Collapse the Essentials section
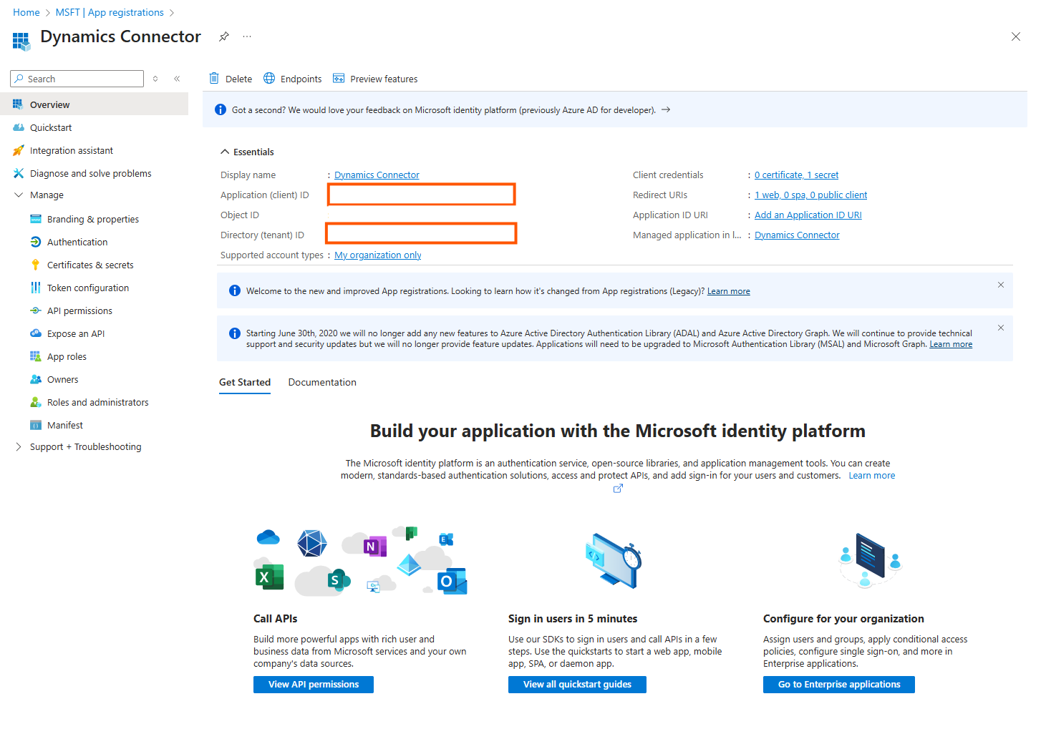This screenshot has height=739, width=1041. click(x=225, y=152)
